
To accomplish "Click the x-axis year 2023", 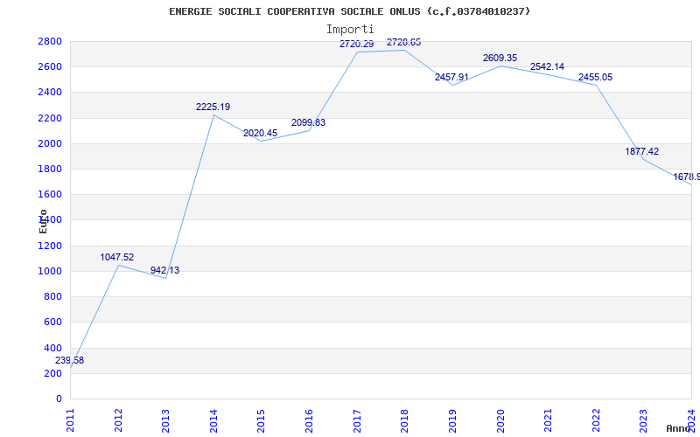I will tap(643, 421).
